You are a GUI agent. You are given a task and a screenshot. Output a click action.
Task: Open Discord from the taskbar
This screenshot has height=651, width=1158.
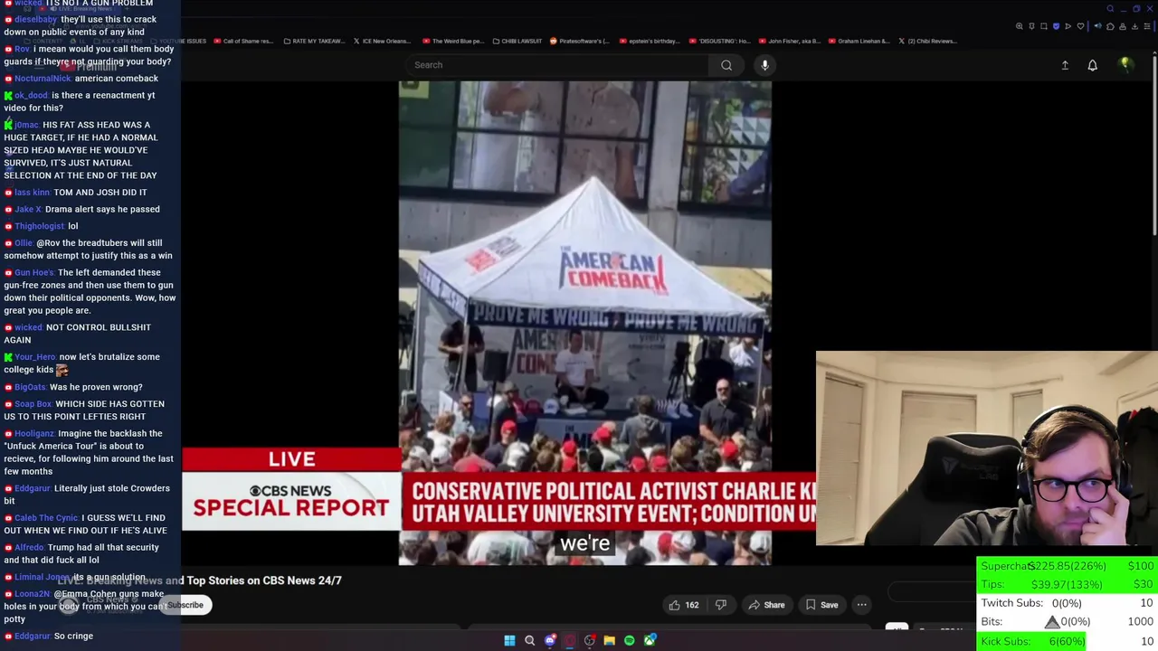tap(550, 641)
